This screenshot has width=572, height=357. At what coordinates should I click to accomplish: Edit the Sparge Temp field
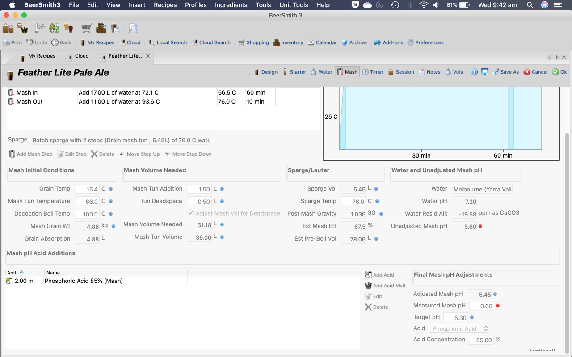click(x=354, y=202)
